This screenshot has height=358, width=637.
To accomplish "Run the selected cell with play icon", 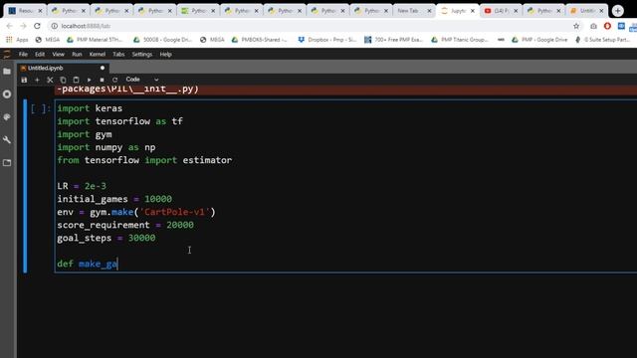I will pos(89,80).
